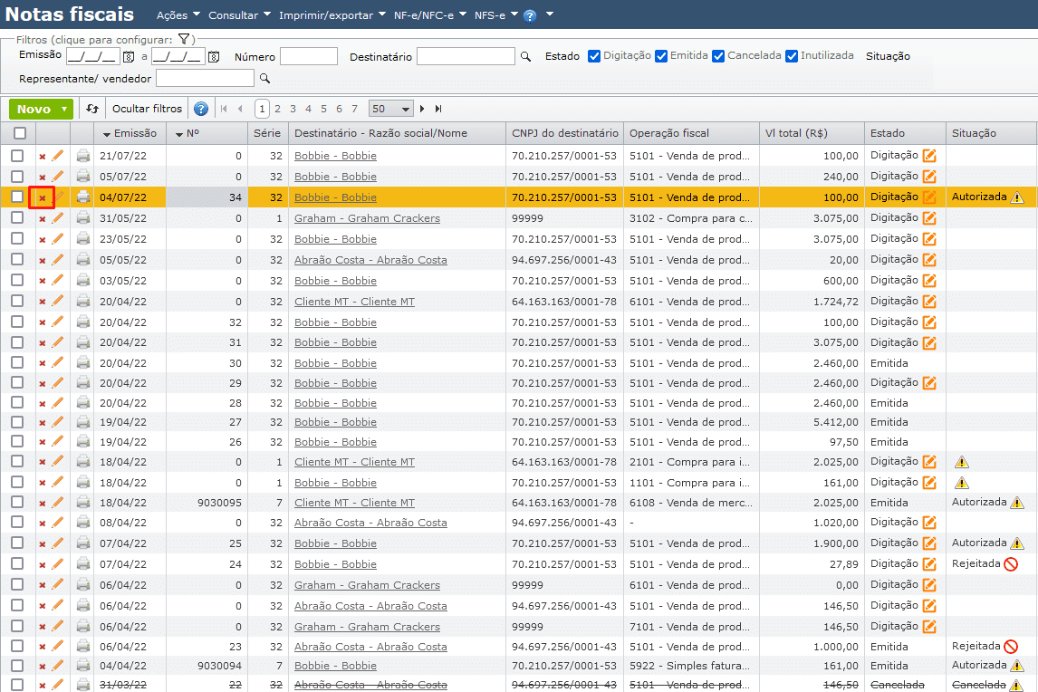Click the filter funnel configuration icon
Image resolution: width=1038 pixels, height=692 pixels.
pos(183,39)
